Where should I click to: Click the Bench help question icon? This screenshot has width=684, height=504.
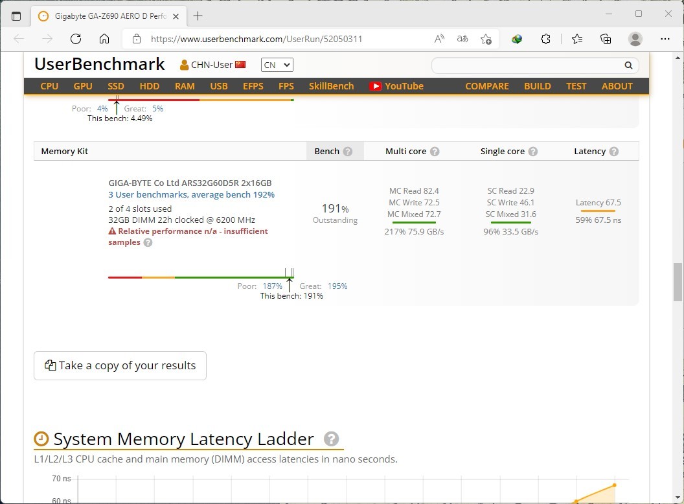pos(348,152)
